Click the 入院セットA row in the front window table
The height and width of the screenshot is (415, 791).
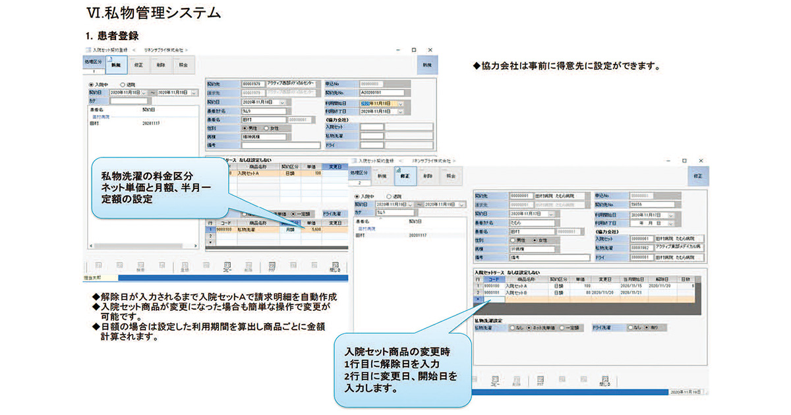tap(585, 285)
